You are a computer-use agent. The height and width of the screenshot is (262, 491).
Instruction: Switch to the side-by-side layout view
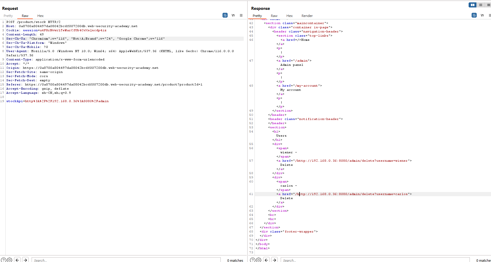point(473,5)
